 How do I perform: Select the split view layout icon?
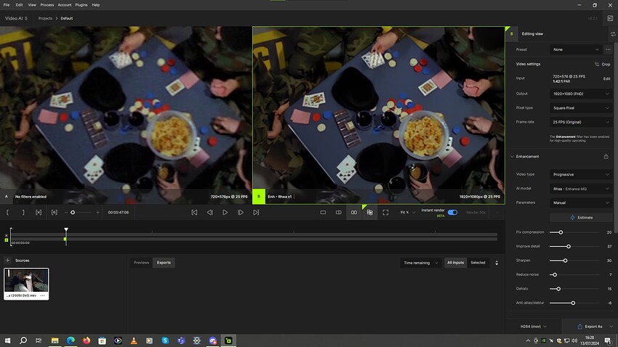click(x=338, y=212)
